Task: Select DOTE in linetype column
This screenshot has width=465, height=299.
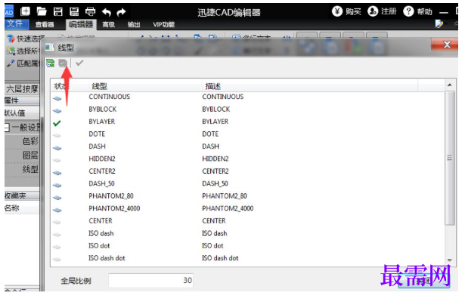Action: (97, 134)
